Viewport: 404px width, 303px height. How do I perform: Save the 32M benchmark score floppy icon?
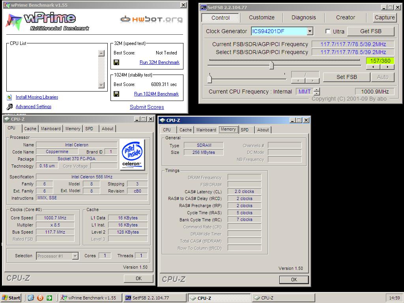pyautogui.click(x=116, y=62)
